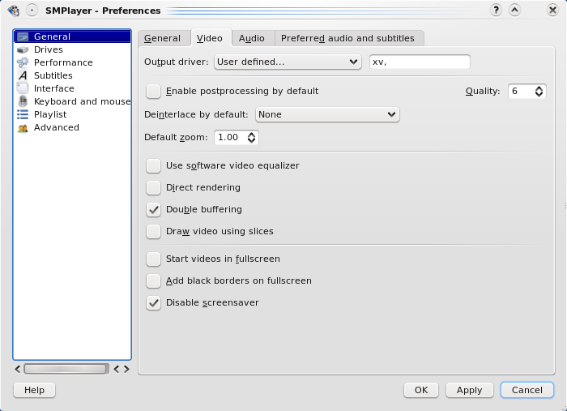This screenshot has height=411, width=567.
Task: Switch to the Audio tab
Action: [x=251, y=38]
